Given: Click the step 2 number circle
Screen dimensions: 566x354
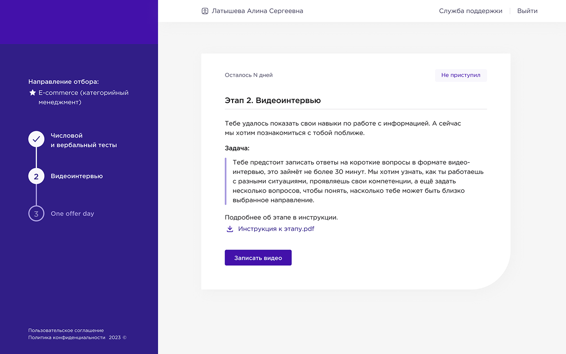Looking at the screenshot, I should coord(36,177).
